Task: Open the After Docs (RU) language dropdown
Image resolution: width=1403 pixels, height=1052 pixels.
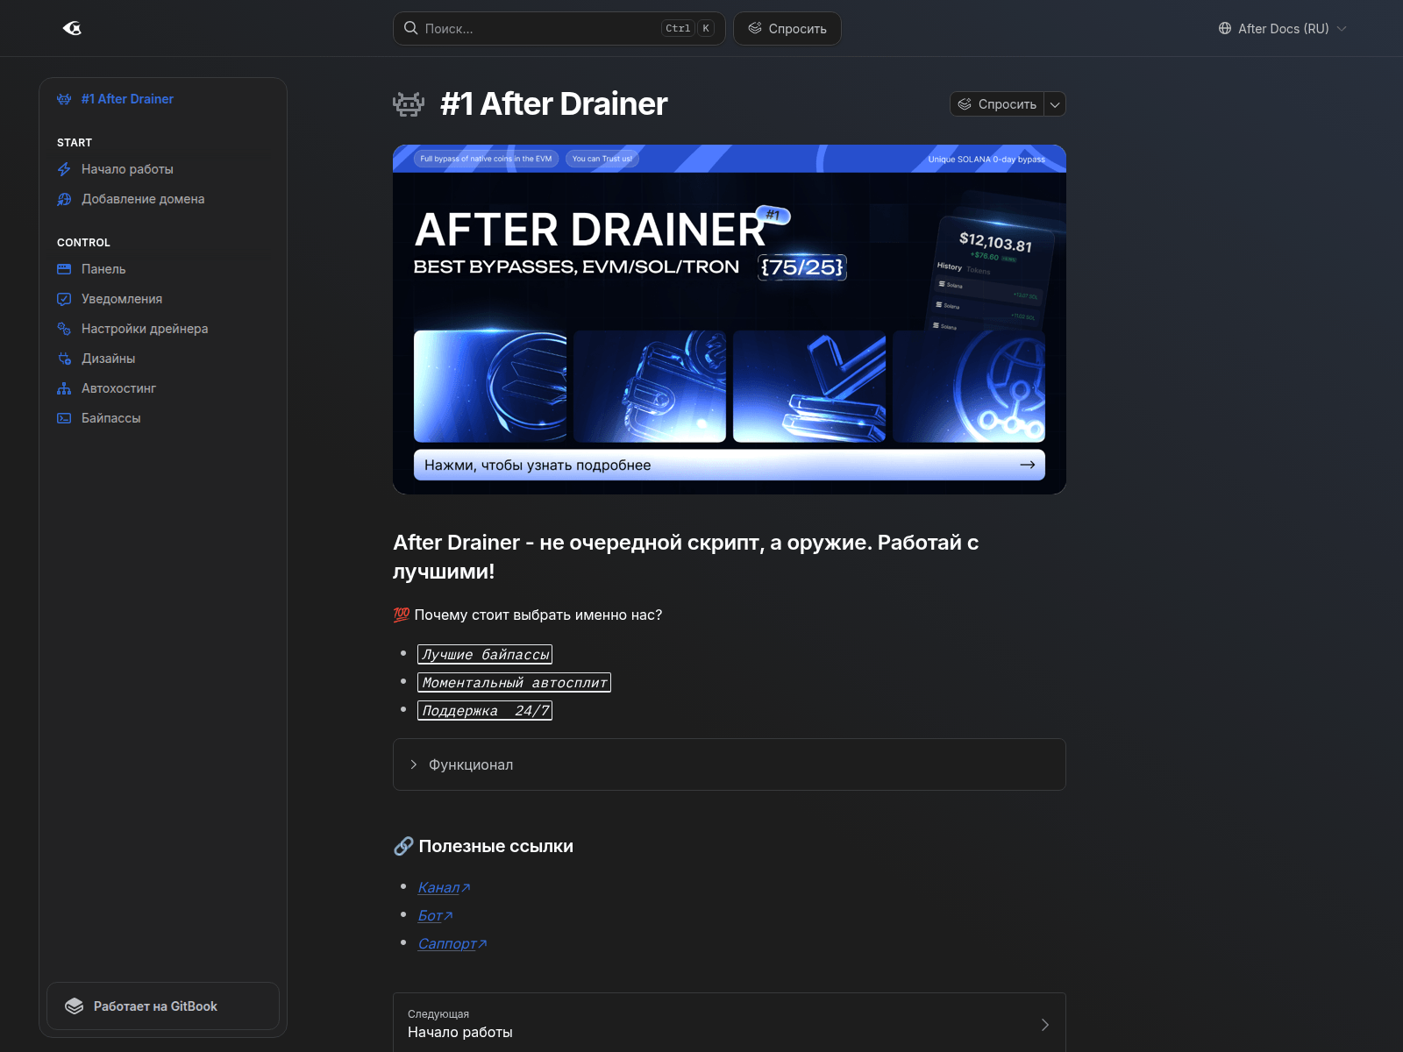Action: [1282, 28]
